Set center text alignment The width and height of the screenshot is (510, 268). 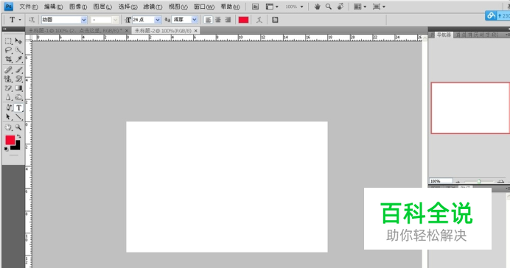tap(218, 20)
